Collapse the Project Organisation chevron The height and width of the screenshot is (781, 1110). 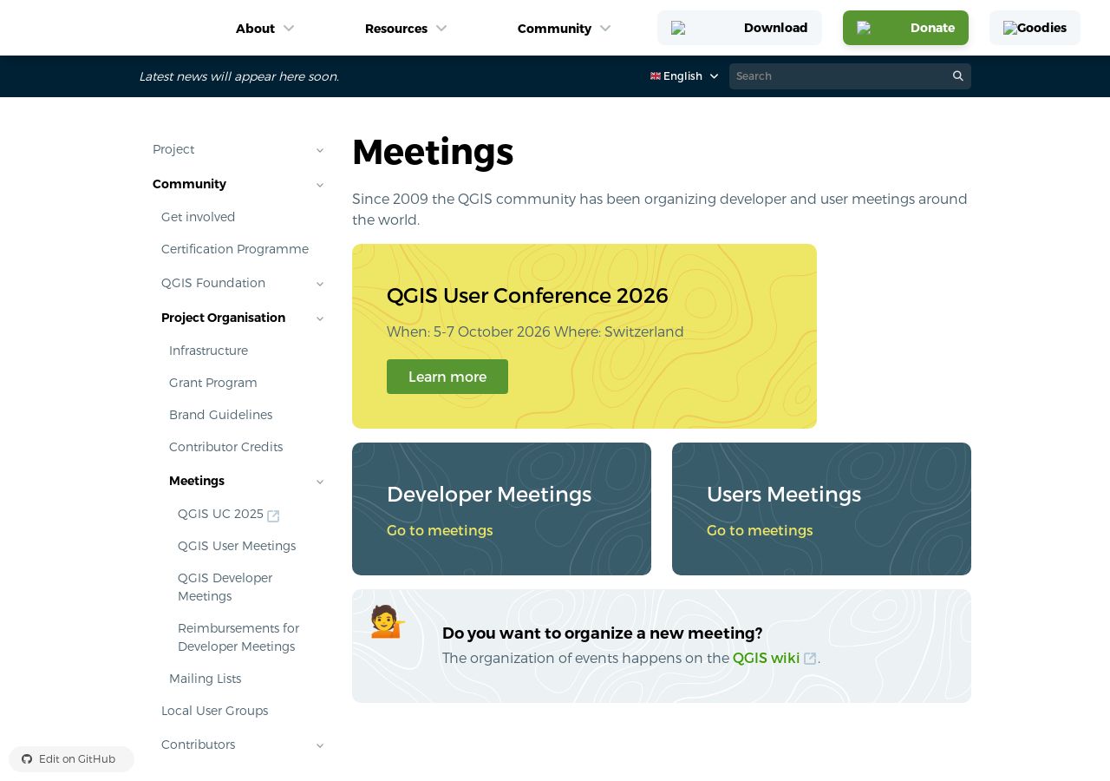coord(320,318)
